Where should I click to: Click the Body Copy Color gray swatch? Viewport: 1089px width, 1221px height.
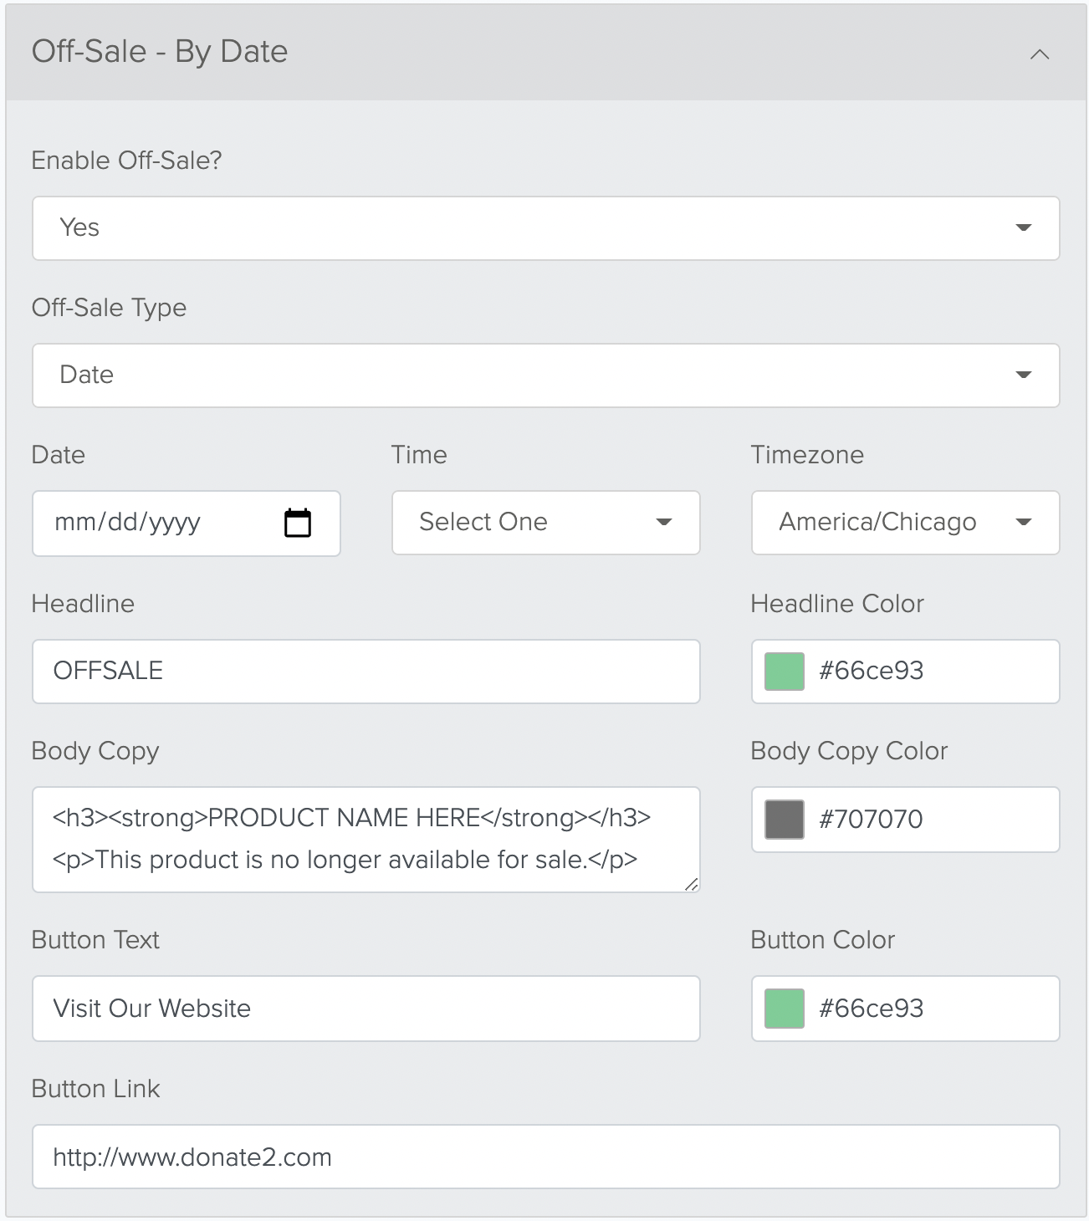click(785, 820)
